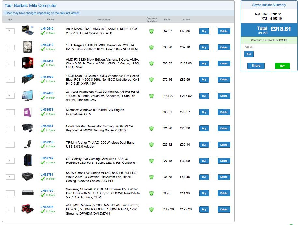Screen dimensions: 298x225
Task: Open product link LN59316
Action: (x=47, y=142)
